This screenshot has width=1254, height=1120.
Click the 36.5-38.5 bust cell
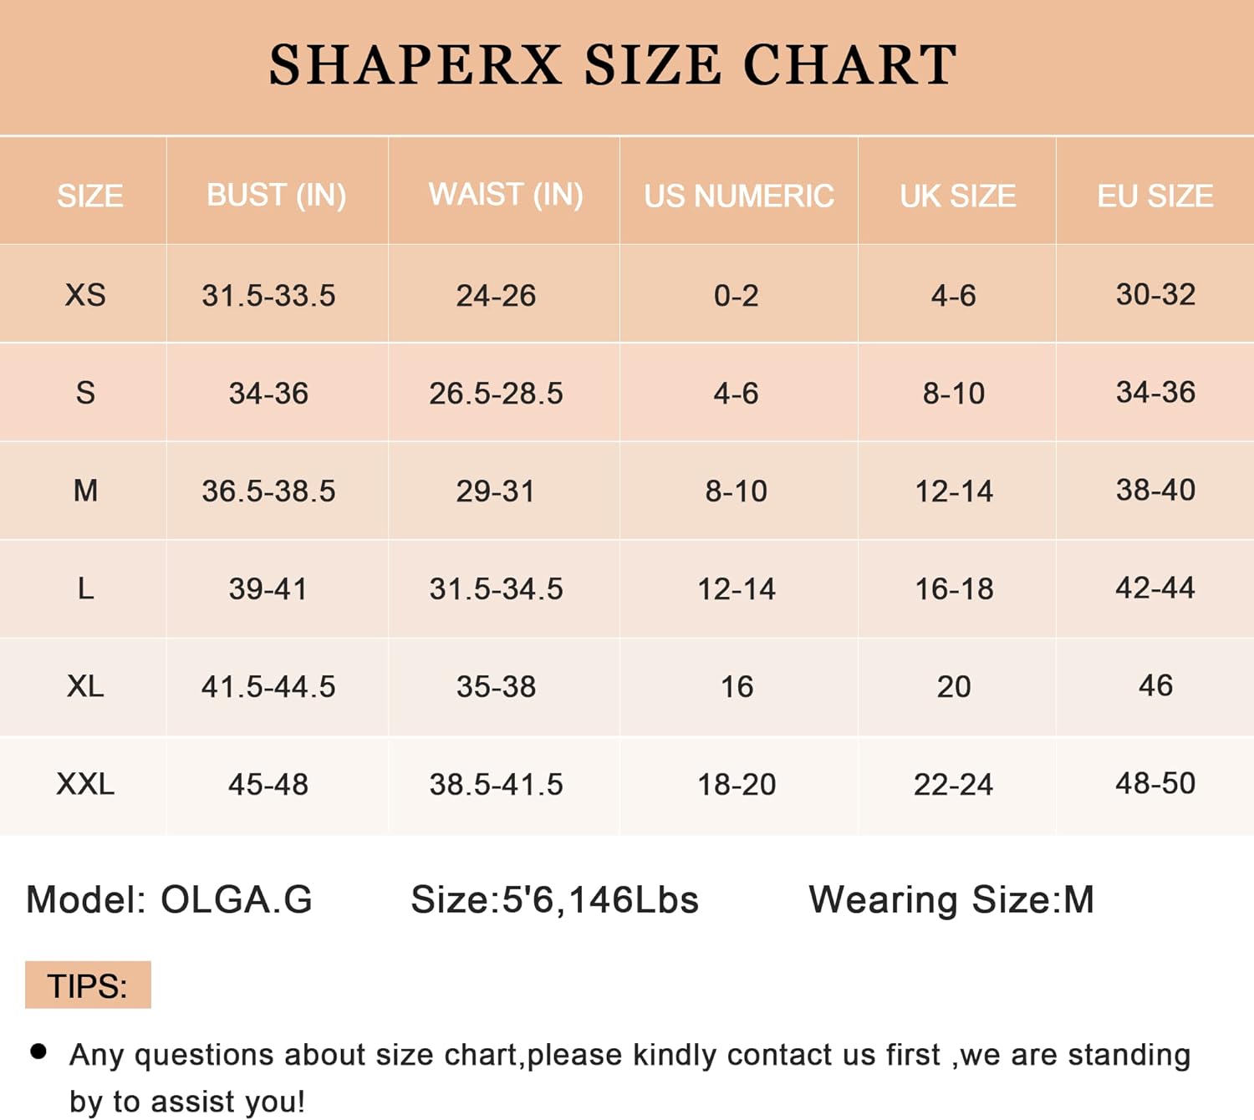pos(268,491)
